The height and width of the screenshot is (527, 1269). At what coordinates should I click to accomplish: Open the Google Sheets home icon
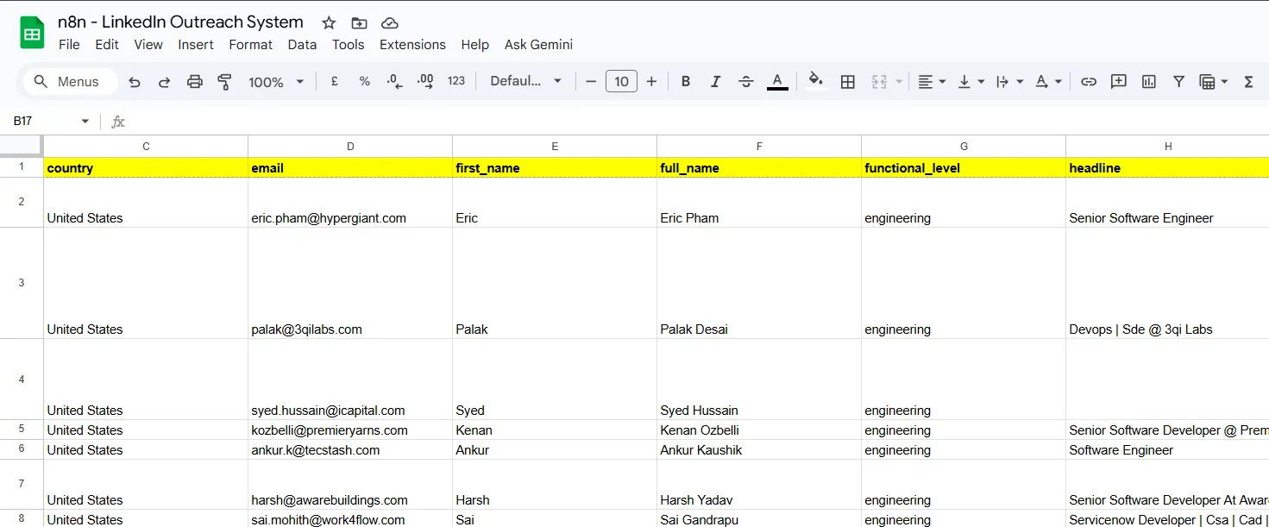pos(32,34)
